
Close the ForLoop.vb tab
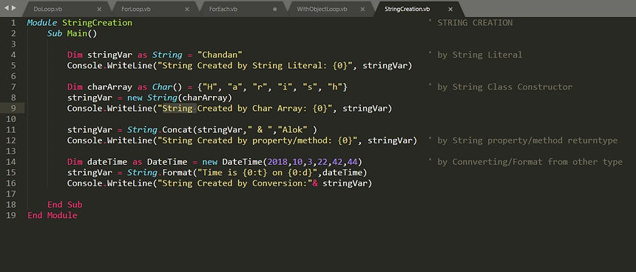pos(187,9)
